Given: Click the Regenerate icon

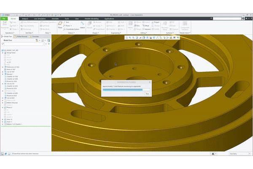Looking at the screenshot, I should (x=5, y=25).
